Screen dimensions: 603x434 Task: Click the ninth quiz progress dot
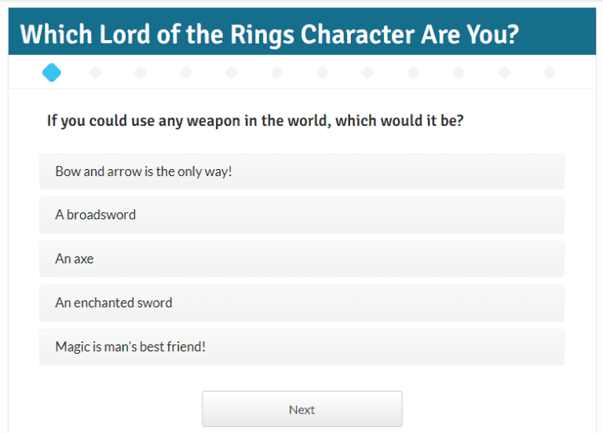click(x=414, y=73)
